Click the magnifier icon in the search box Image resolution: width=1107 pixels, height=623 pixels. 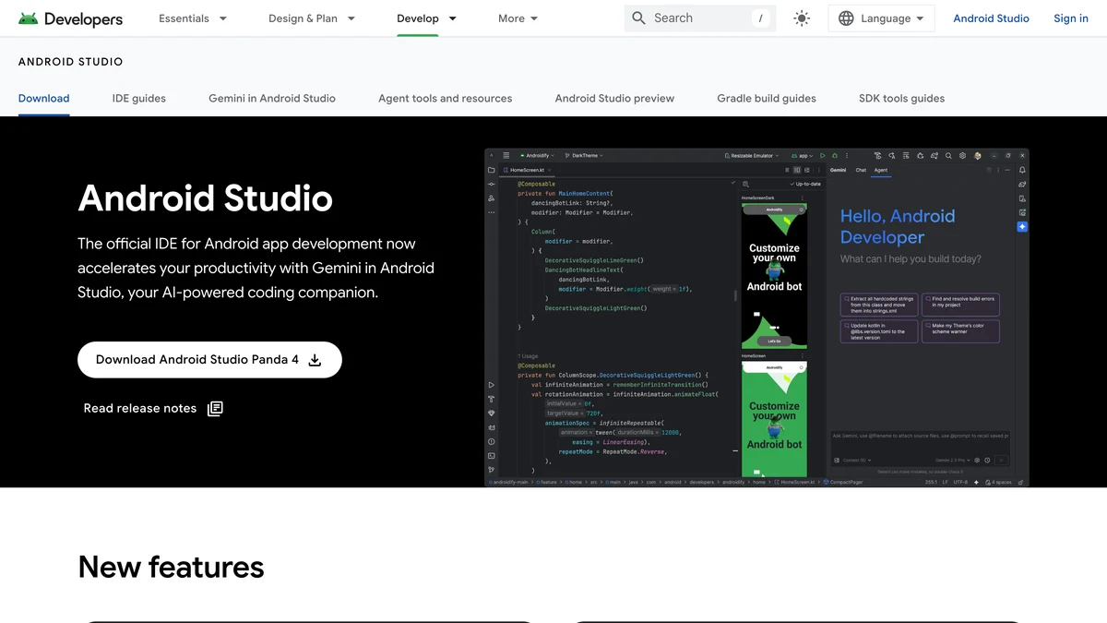coord(638,18)
